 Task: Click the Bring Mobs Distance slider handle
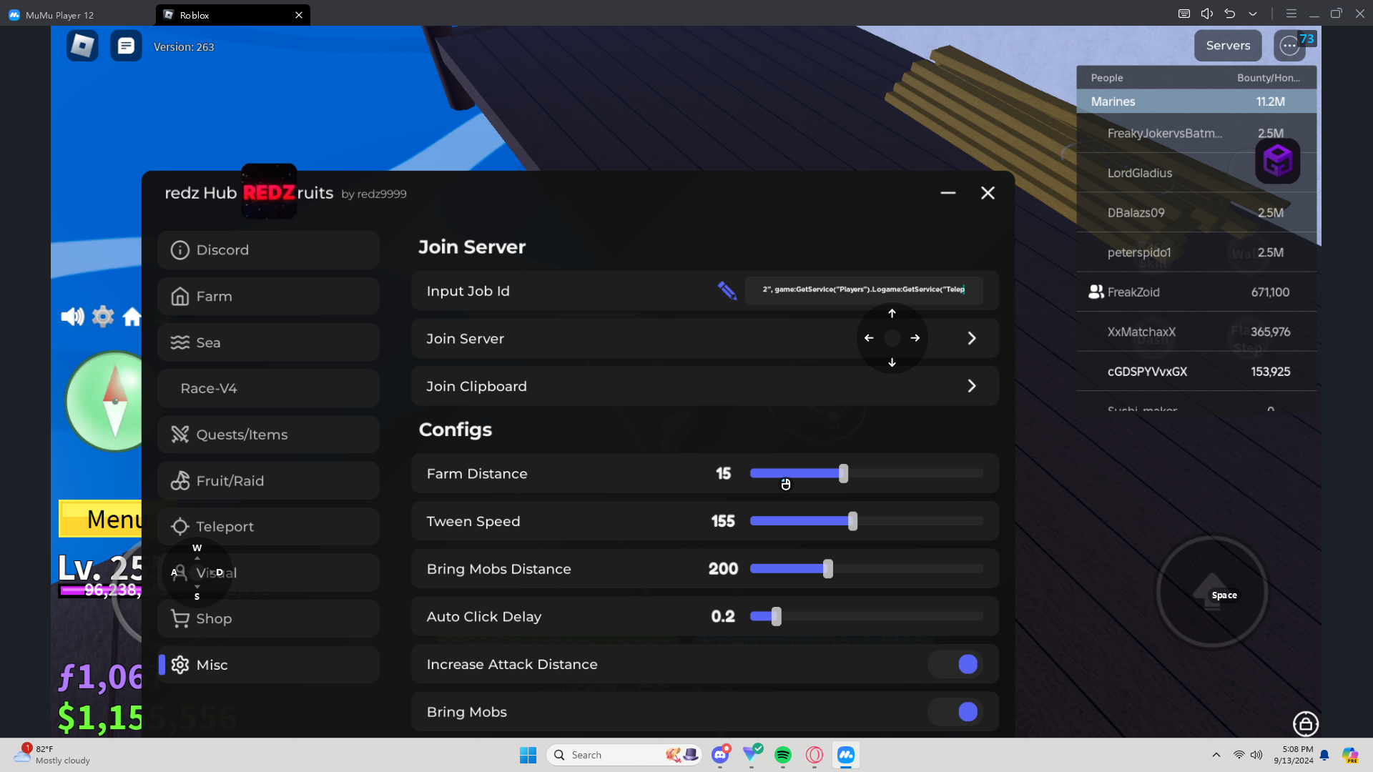pyautogui.click(x=828, y=569)
